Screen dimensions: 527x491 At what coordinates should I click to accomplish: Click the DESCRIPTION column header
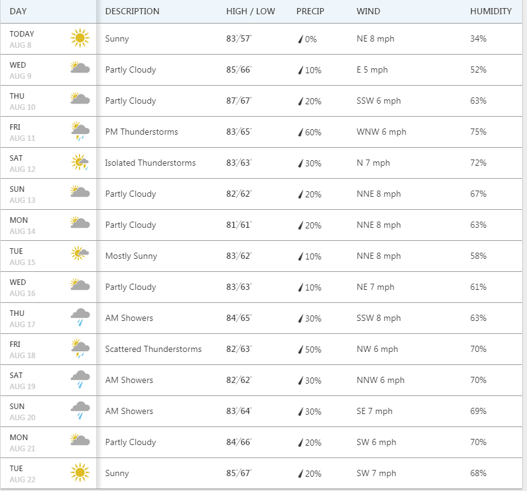tap(132, 11)
